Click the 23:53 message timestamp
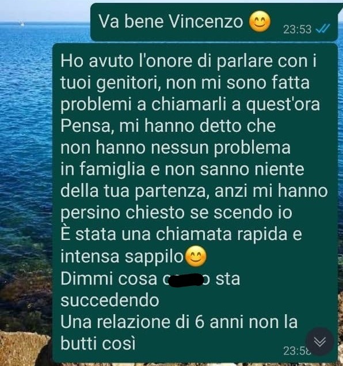Screen dimensions: 343x366 pyautogui.click(x=297, y=29)
